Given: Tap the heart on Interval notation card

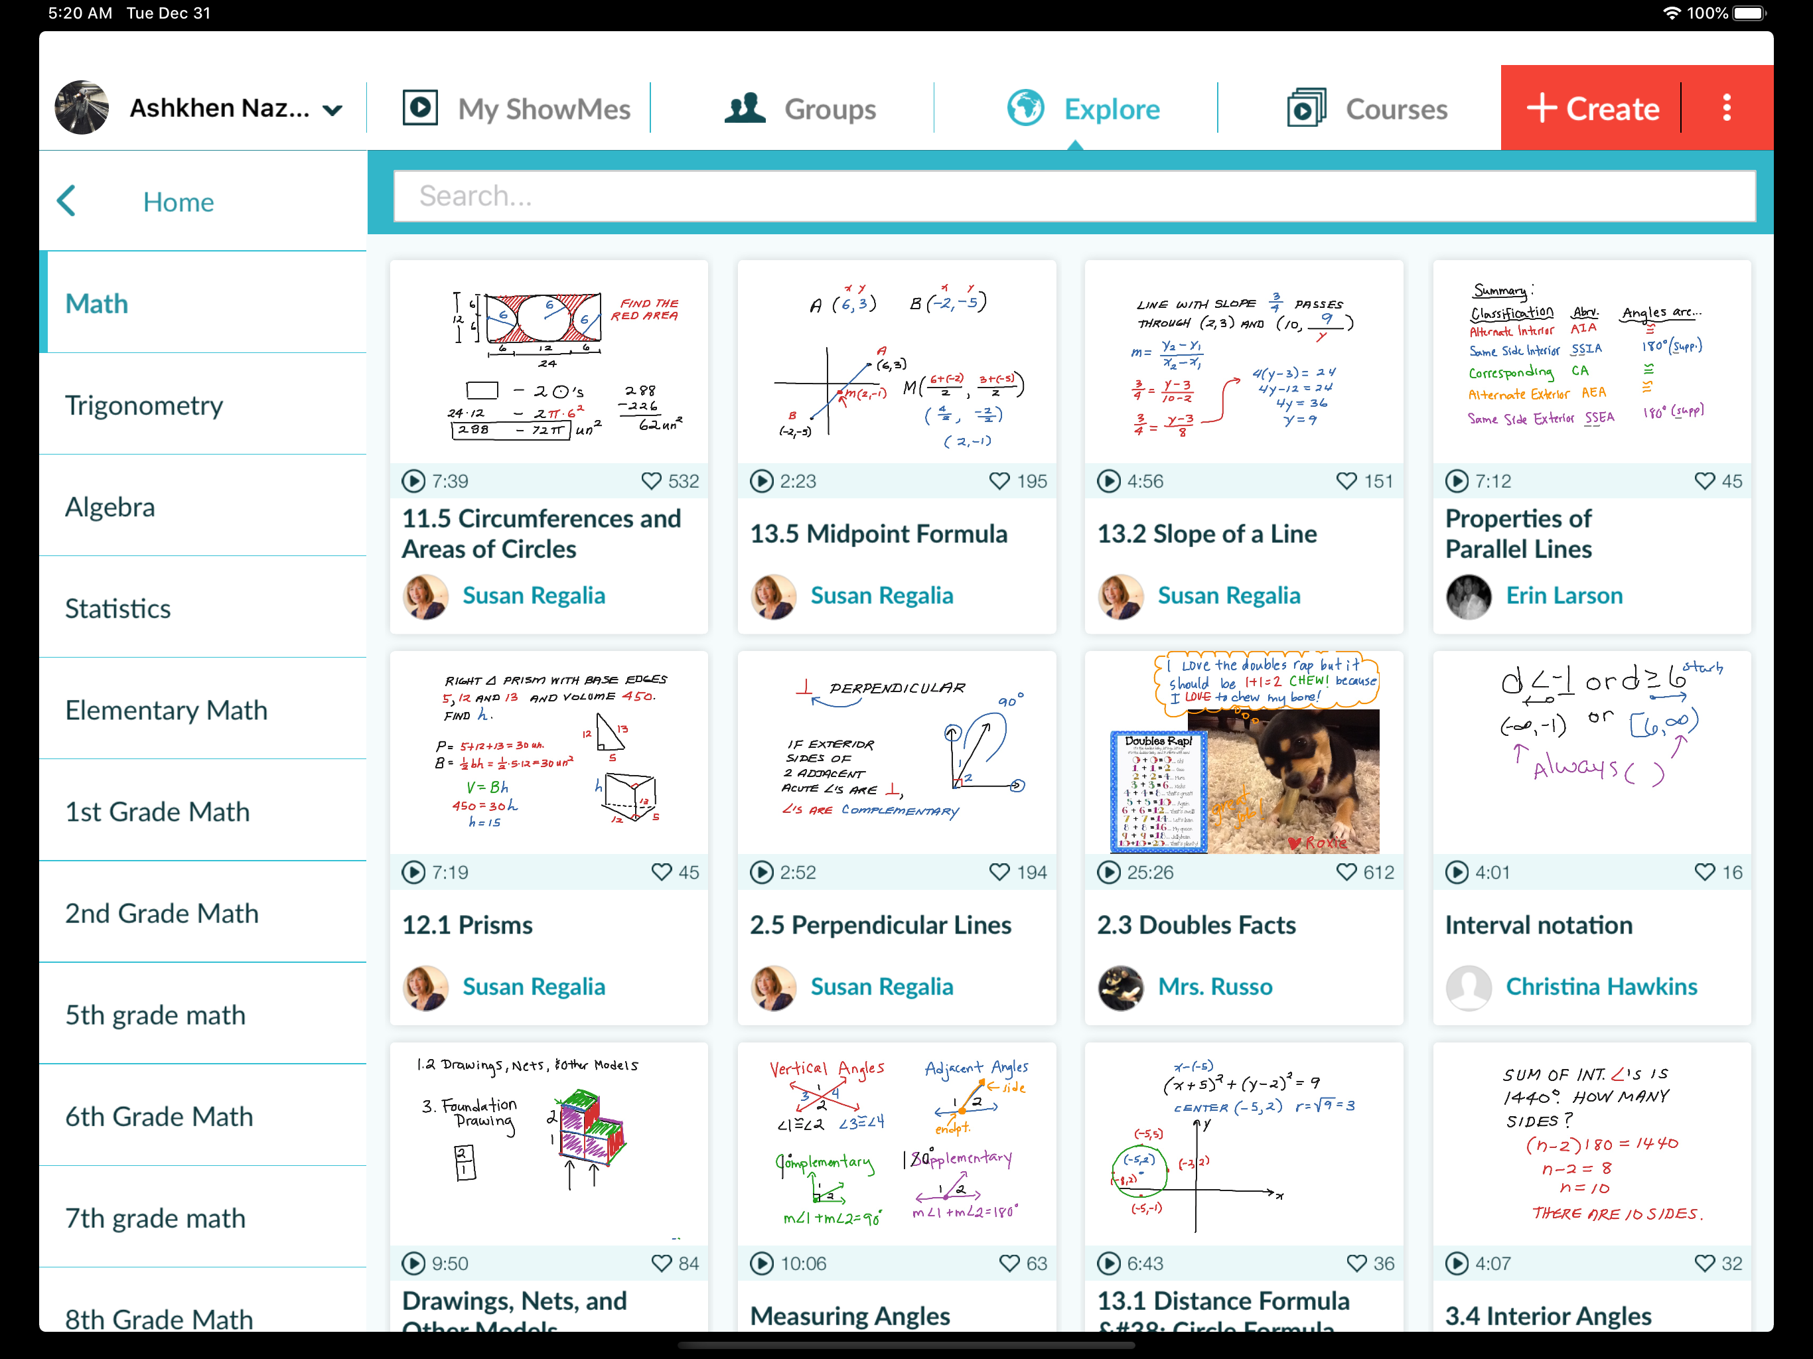Looking at the screenshot, I should tap(1704, 872).
